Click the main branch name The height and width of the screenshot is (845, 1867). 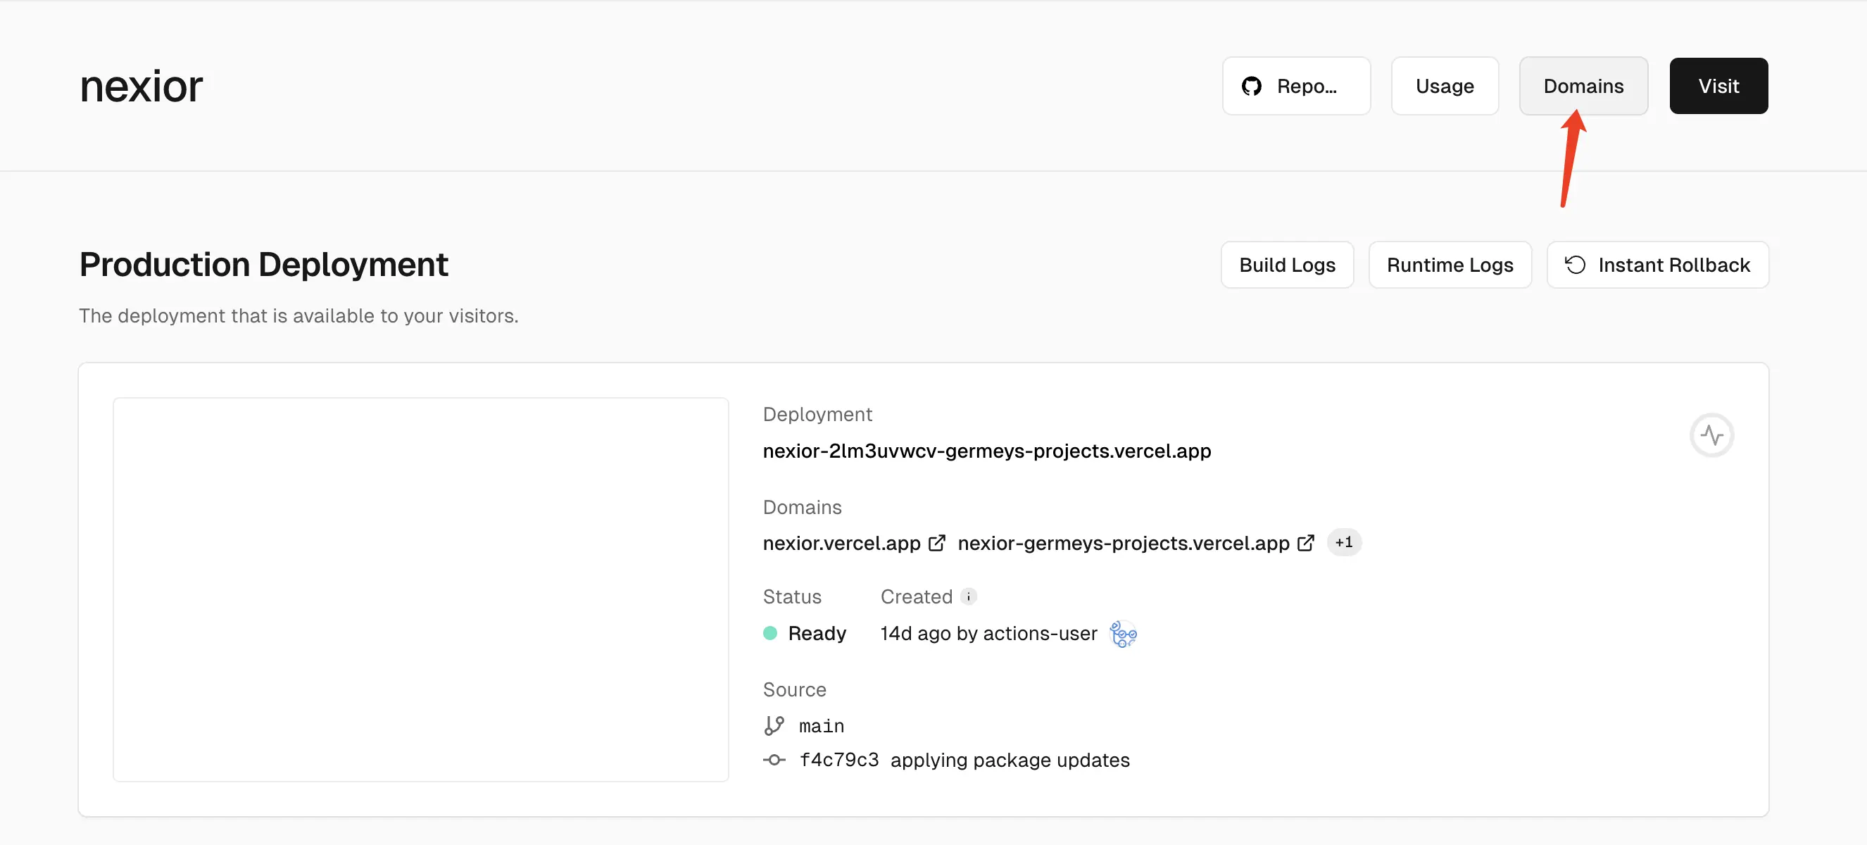click(821, 725)
